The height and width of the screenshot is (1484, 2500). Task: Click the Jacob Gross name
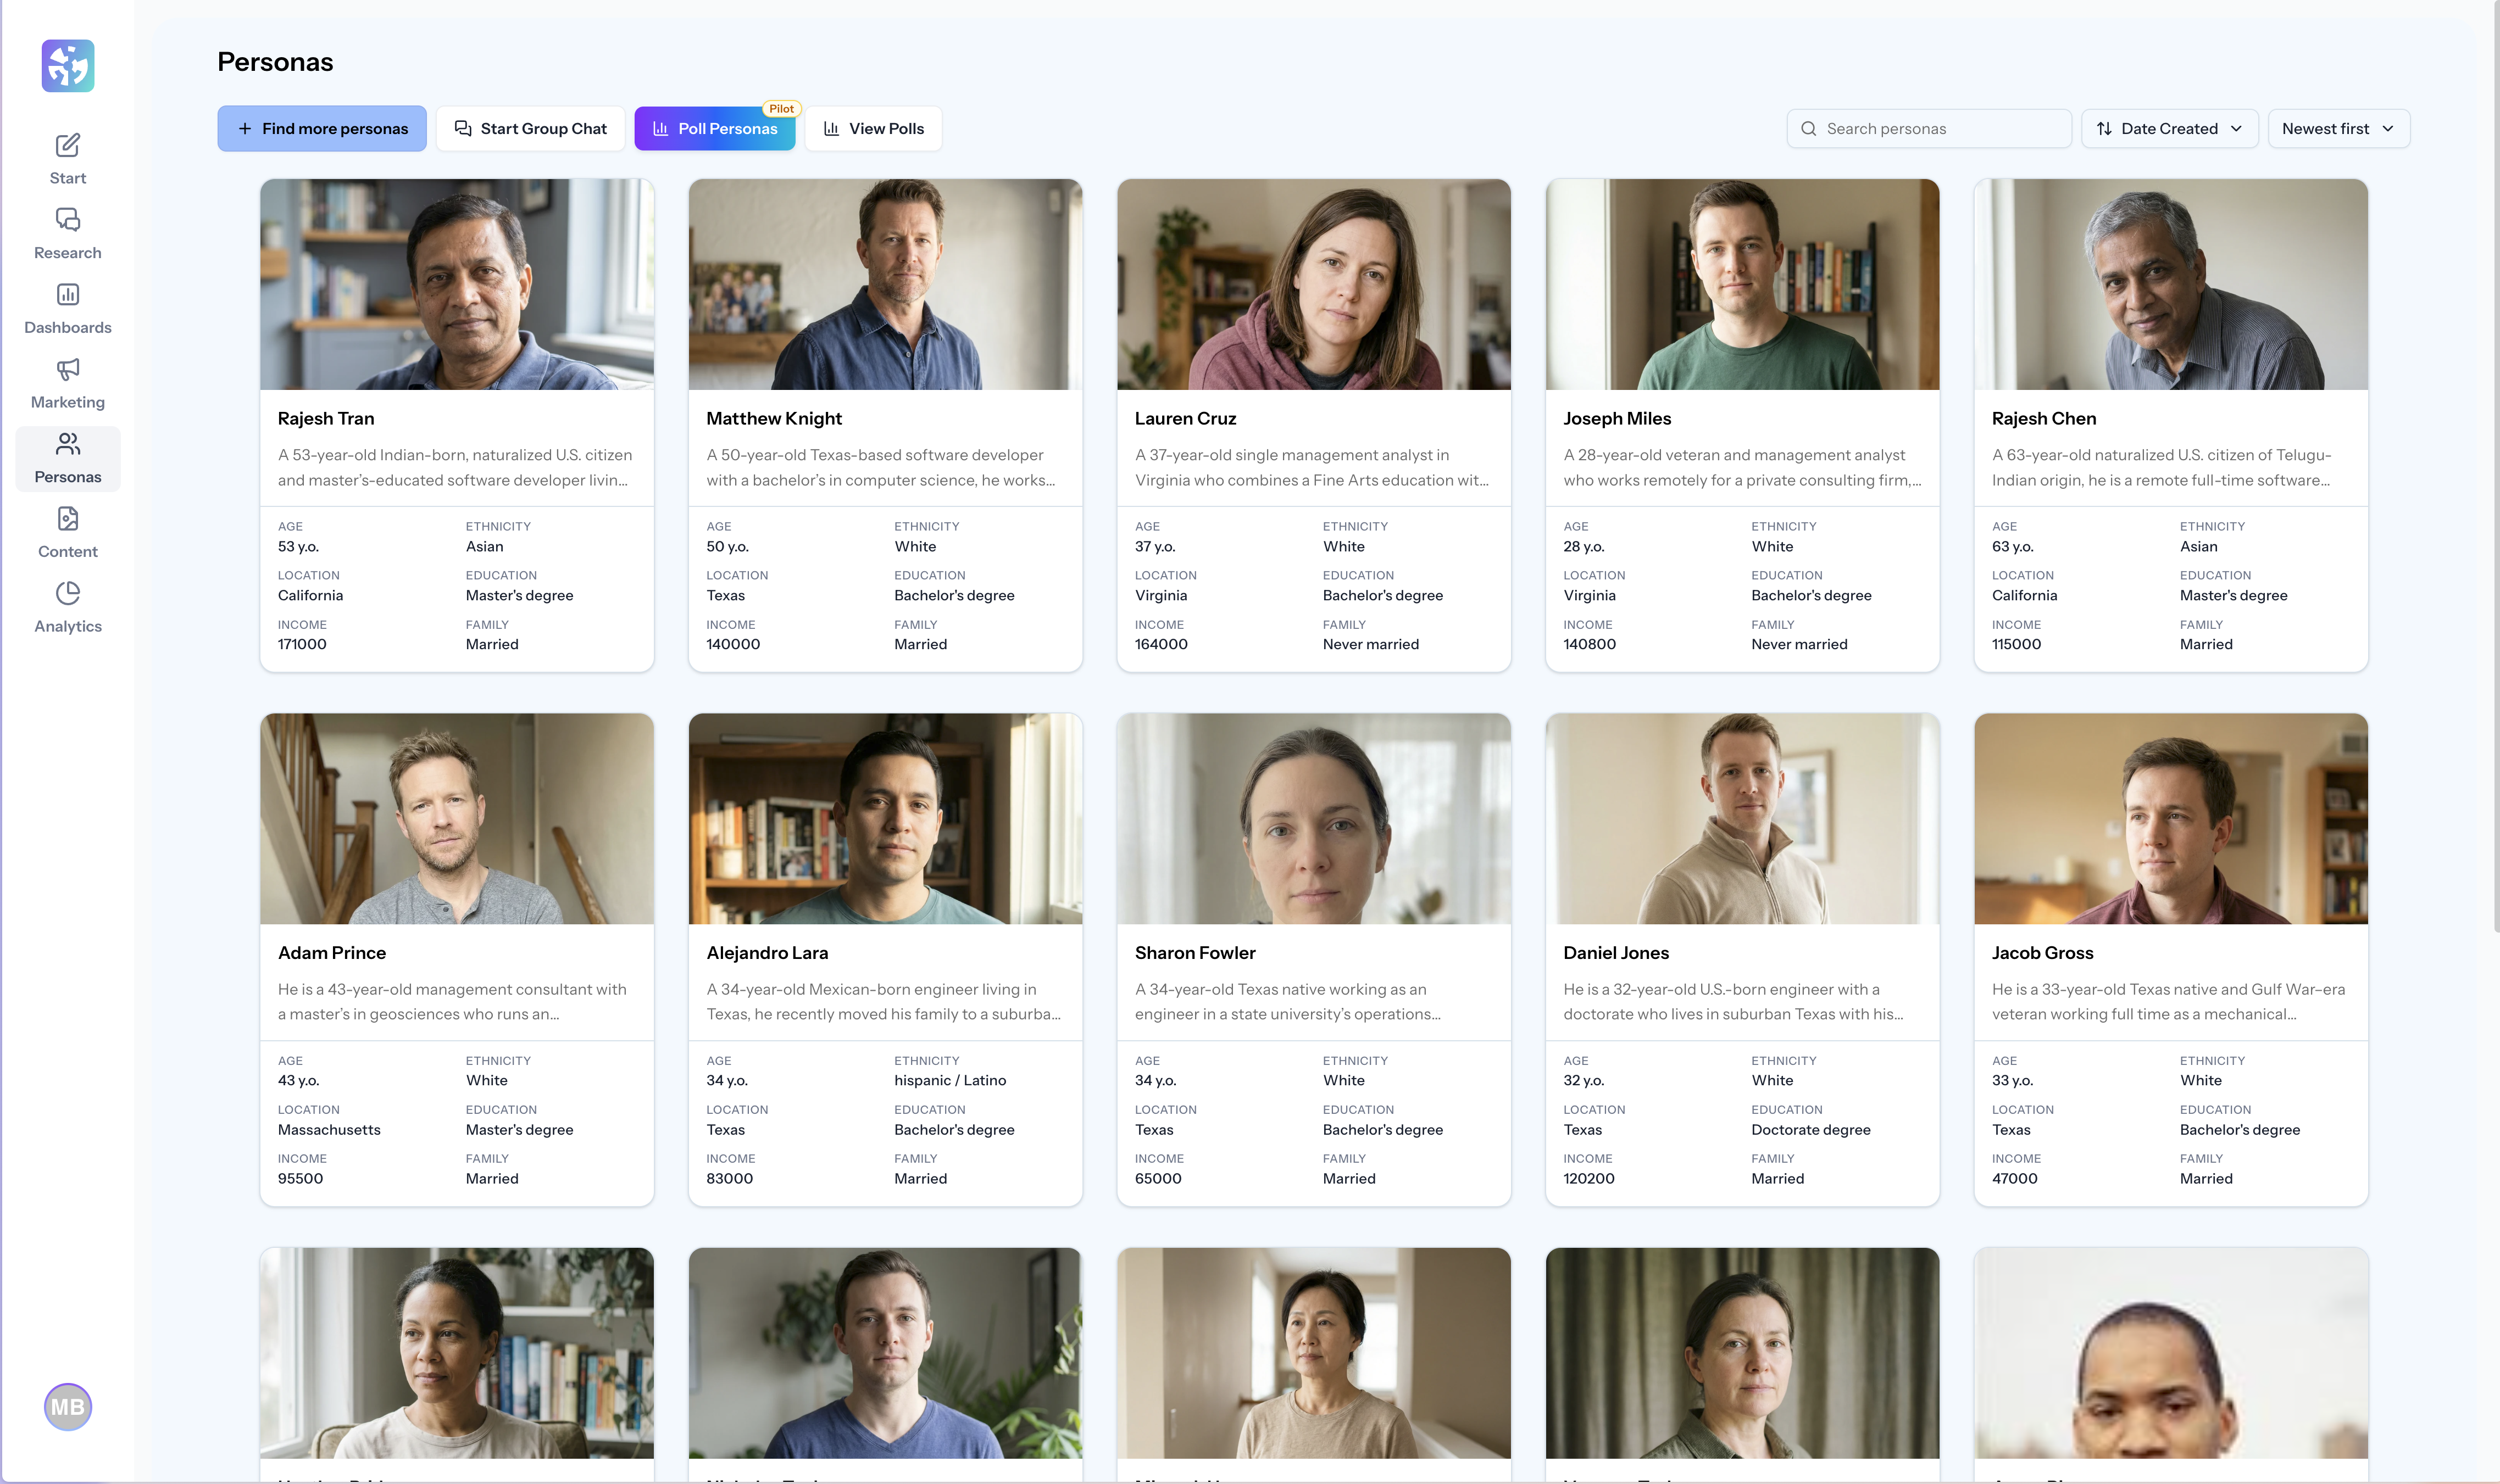2042,953
